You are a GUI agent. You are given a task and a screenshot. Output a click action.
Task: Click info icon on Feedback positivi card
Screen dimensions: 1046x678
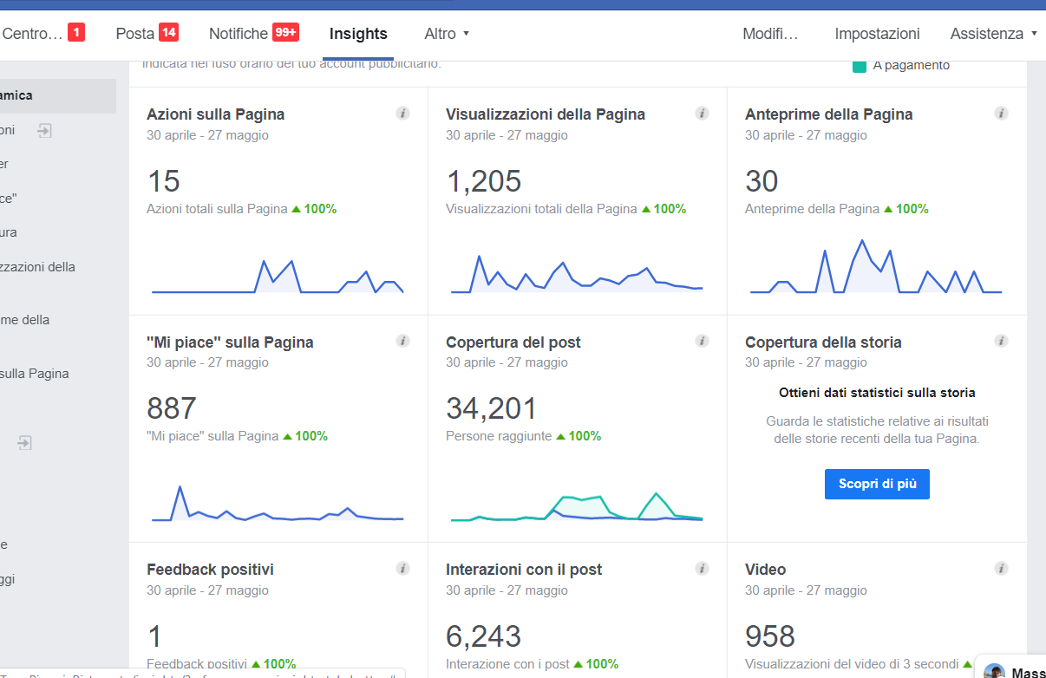(402, 569)
